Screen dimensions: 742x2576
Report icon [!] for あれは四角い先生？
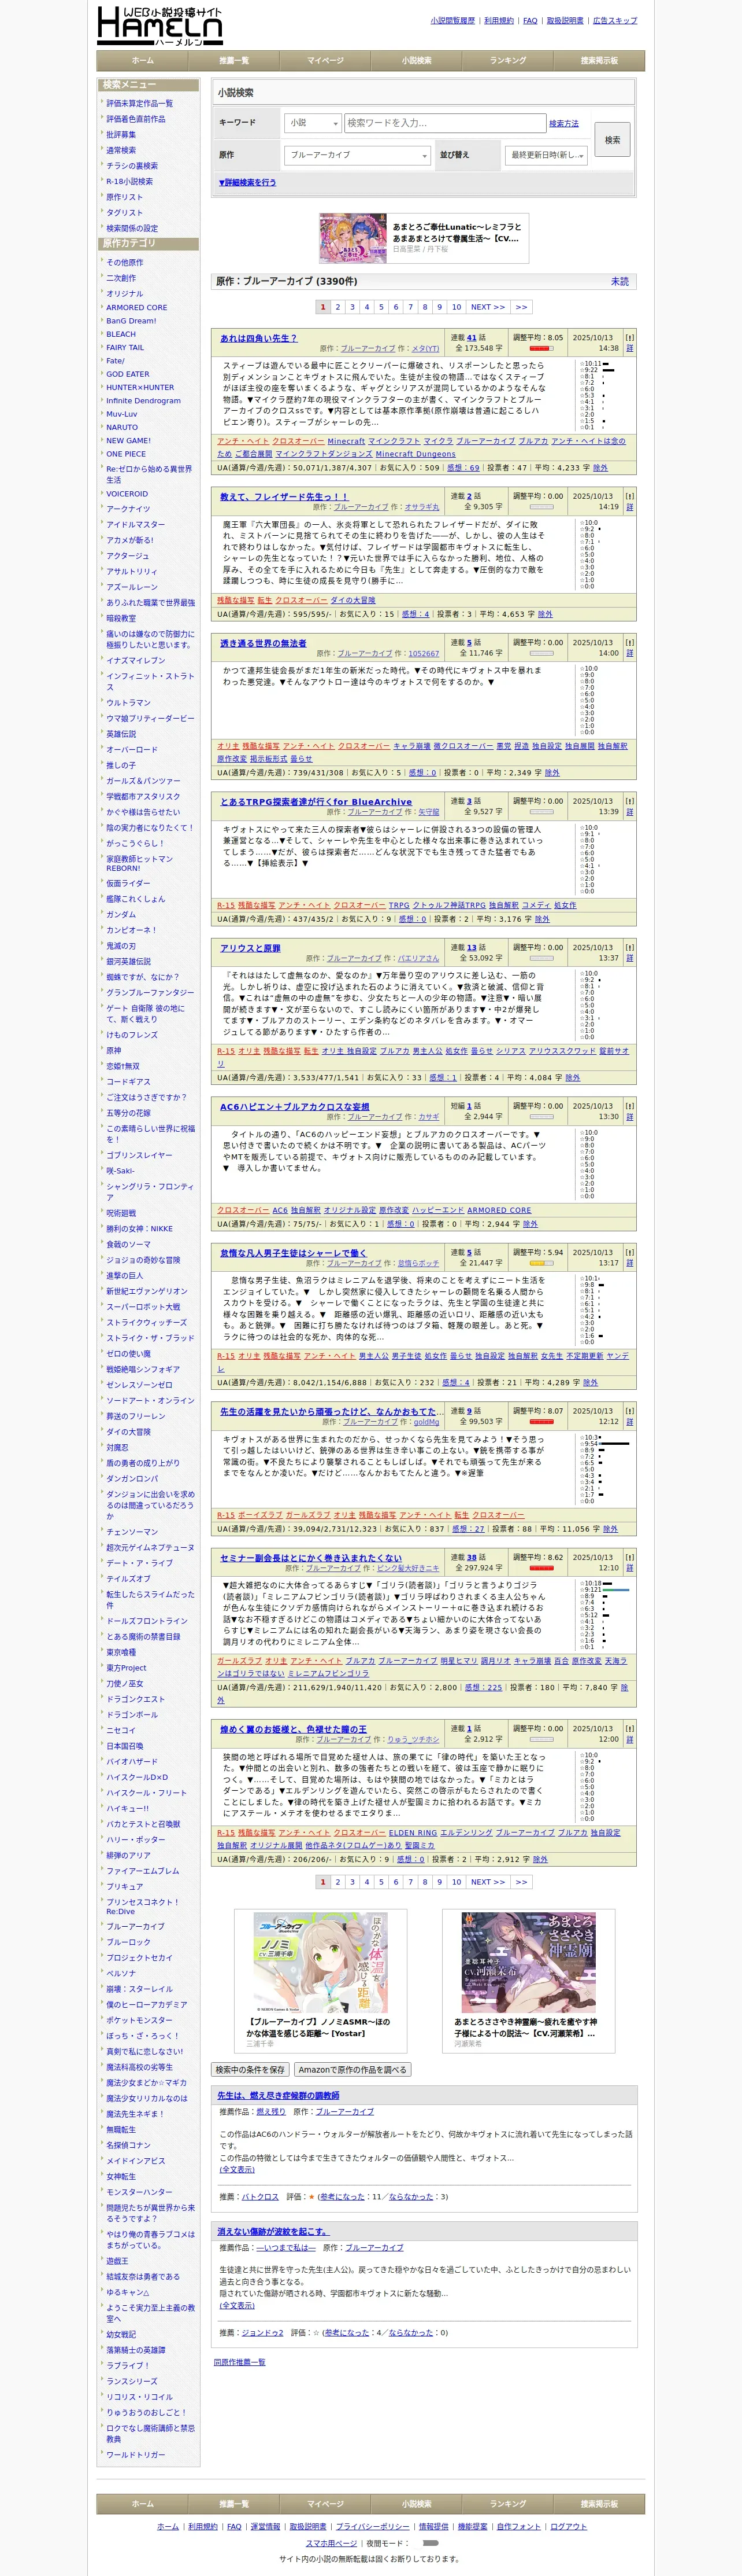point(629,338)
